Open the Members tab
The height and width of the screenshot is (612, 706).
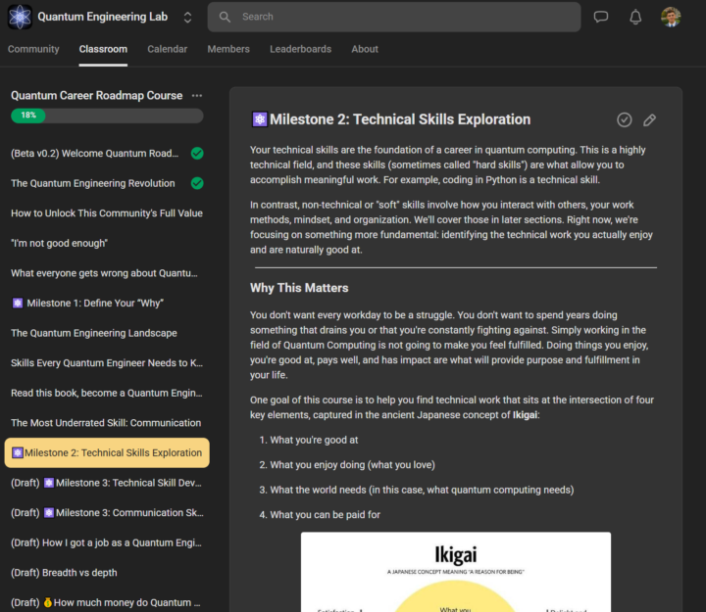coord(228,49)
